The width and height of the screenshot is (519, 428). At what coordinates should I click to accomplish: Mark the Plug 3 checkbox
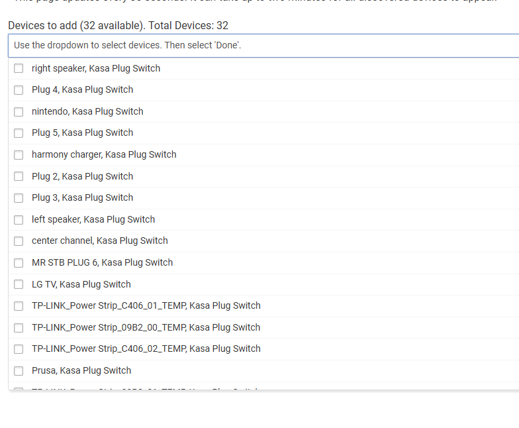click(x=19, y=198)
